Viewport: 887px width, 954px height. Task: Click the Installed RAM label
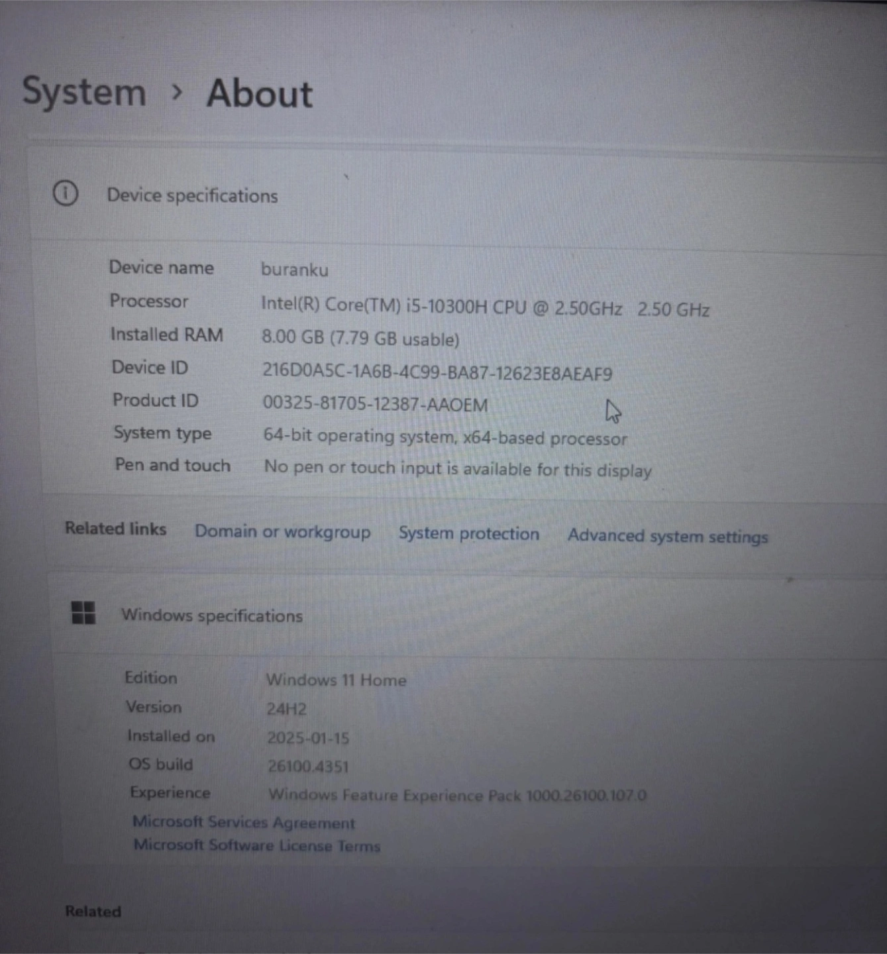point(167,335)
